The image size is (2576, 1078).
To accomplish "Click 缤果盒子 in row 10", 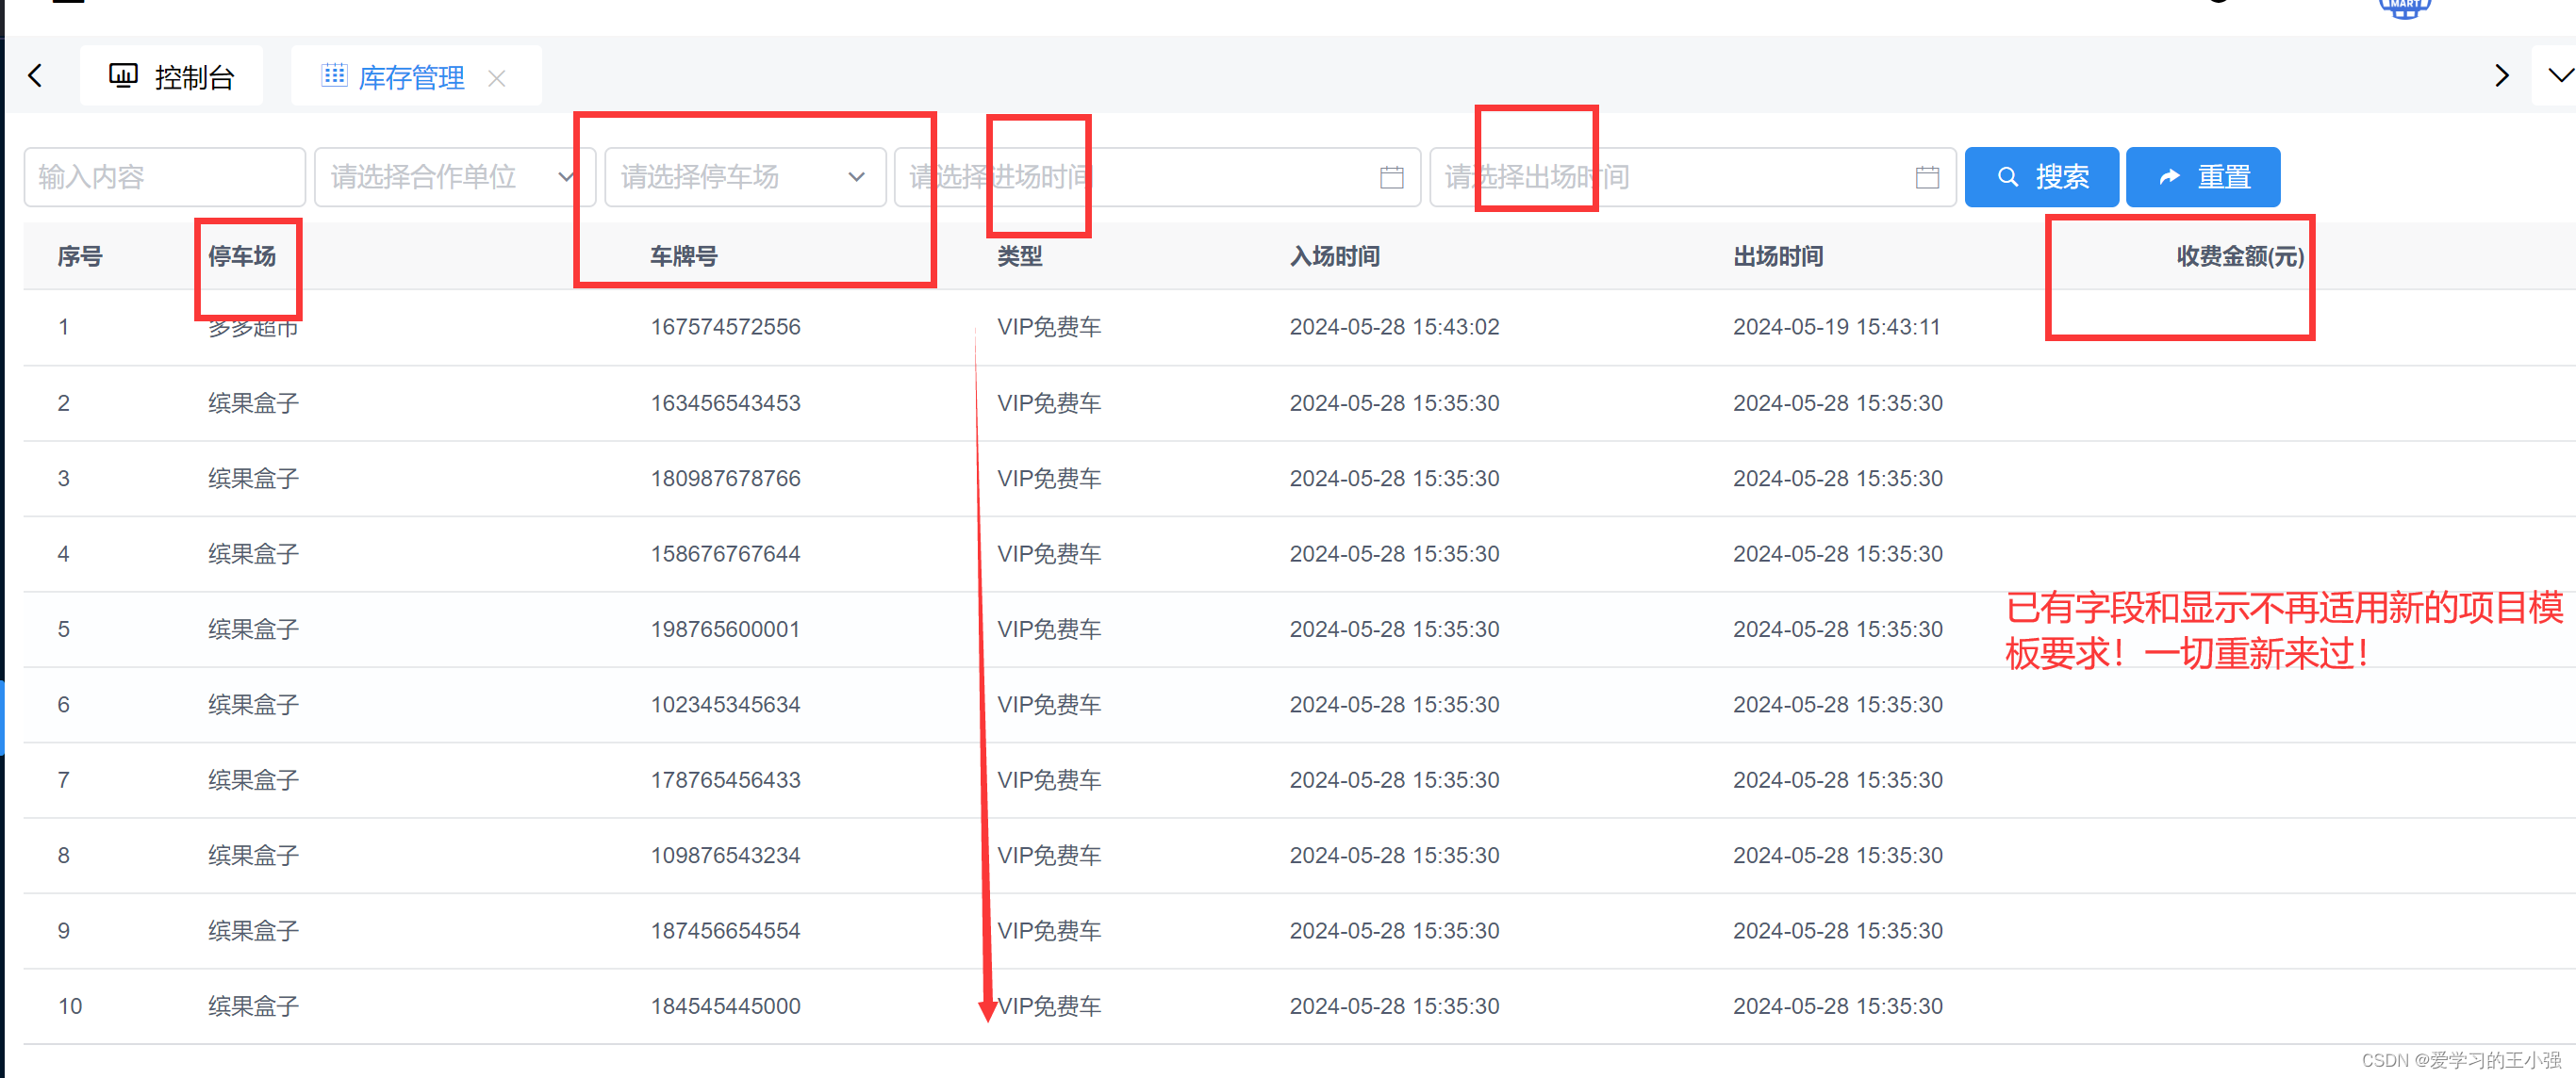I will tap(253, 1007).
